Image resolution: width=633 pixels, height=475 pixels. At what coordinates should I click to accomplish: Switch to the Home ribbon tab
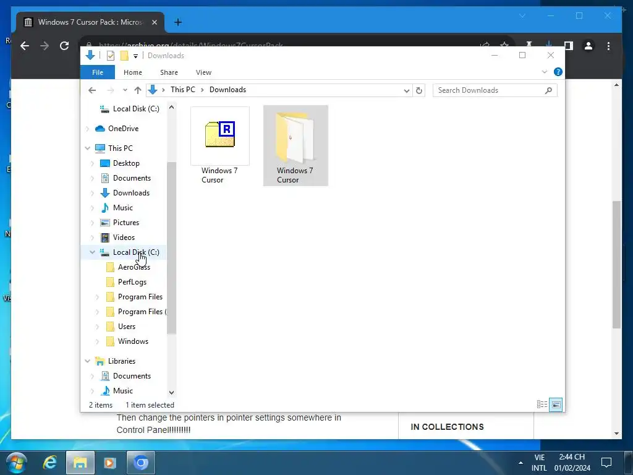(133, 72)
